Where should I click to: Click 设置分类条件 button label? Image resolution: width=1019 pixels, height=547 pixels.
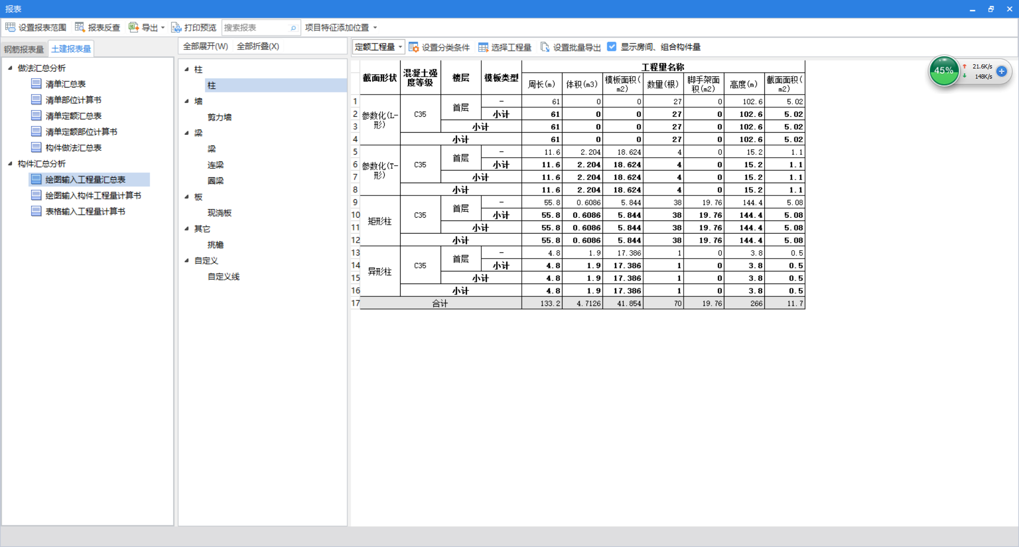click(446, 47)
